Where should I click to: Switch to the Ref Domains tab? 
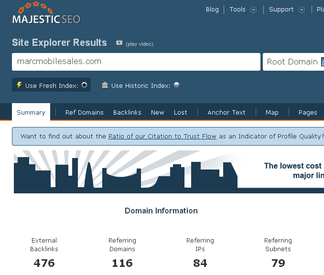[x=84, y=113]
